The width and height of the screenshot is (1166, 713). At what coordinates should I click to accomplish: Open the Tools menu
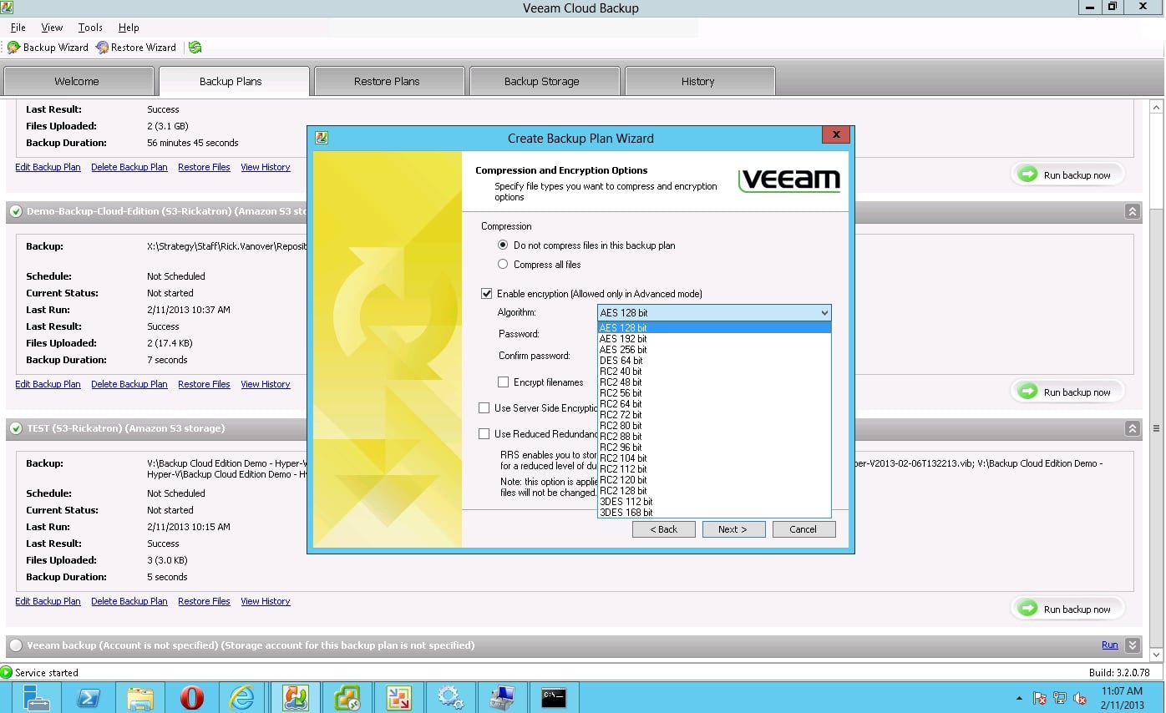click(90, 28)
